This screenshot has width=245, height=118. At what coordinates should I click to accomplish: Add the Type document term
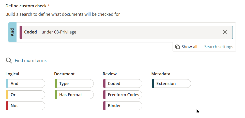pos(74,83)
